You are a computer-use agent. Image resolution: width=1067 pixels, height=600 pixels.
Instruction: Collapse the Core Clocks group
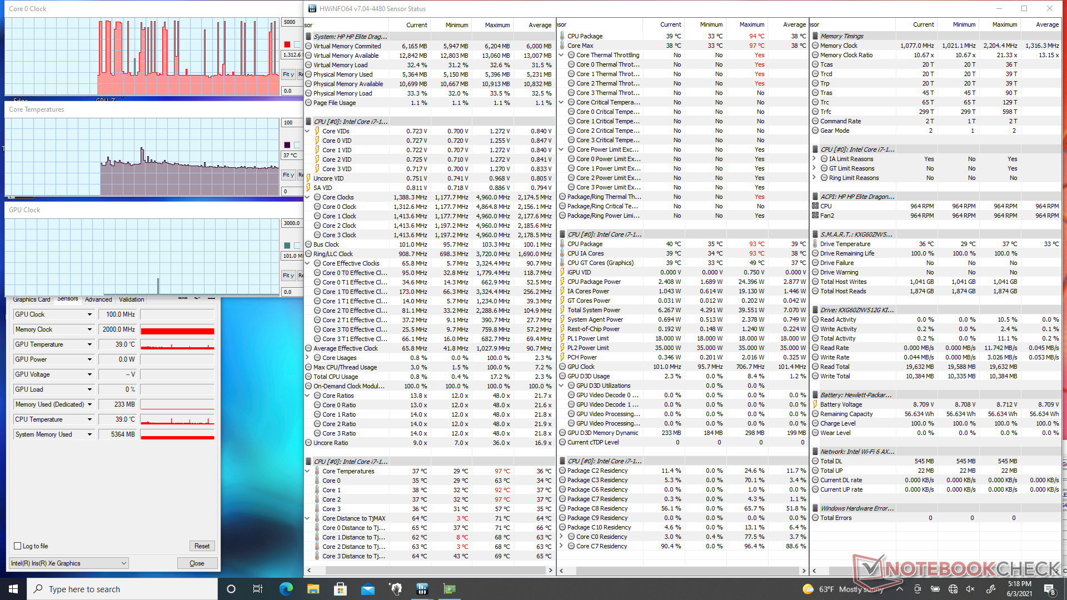coord(307,197)
